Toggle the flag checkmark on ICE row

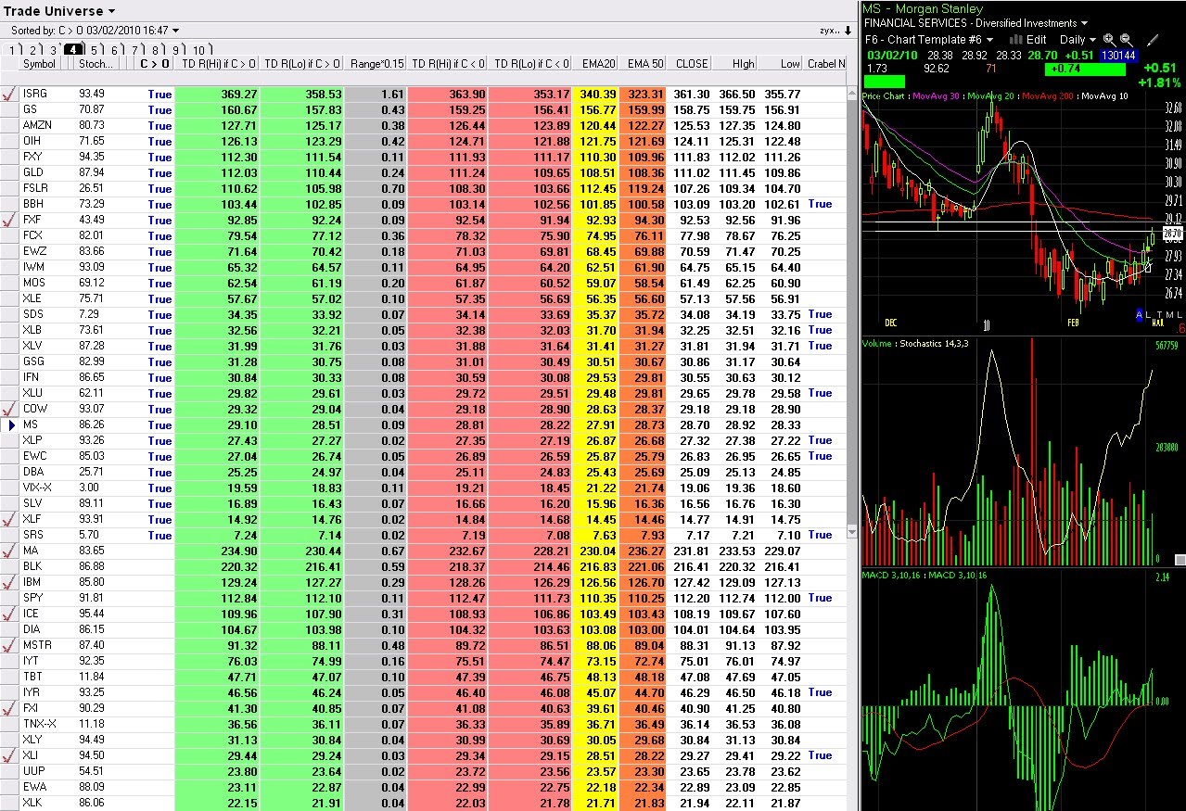pyautogui.click(x=9, y=614)
